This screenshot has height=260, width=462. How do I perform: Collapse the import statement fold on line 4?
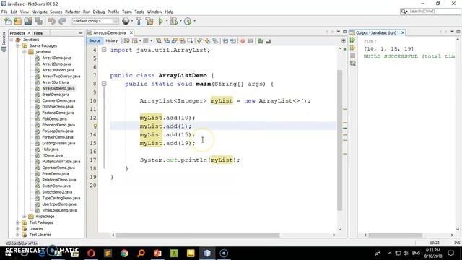coord(104,50)
